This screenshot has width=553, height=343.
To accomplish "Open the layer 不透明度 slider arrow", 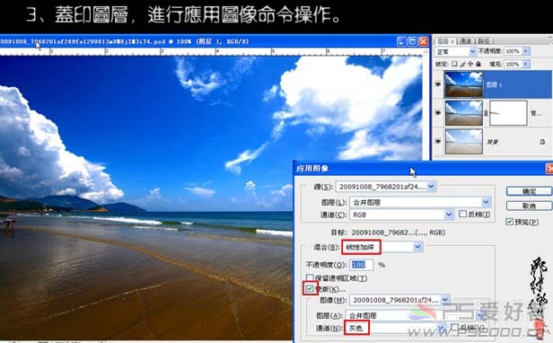I will [526, 51].
